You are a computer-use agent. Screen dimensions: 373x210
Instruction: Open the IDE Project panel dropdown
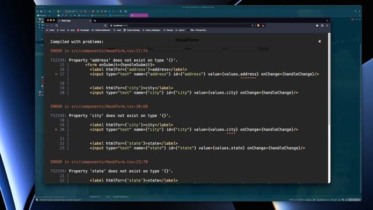point(43,16)
